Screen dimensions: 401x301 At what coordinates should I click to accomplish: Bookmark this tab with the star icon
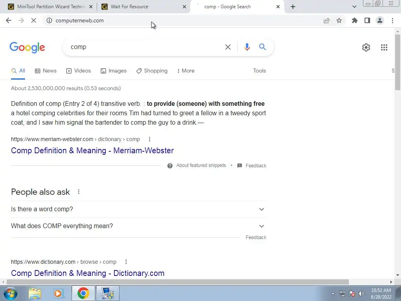coord(339,20)
